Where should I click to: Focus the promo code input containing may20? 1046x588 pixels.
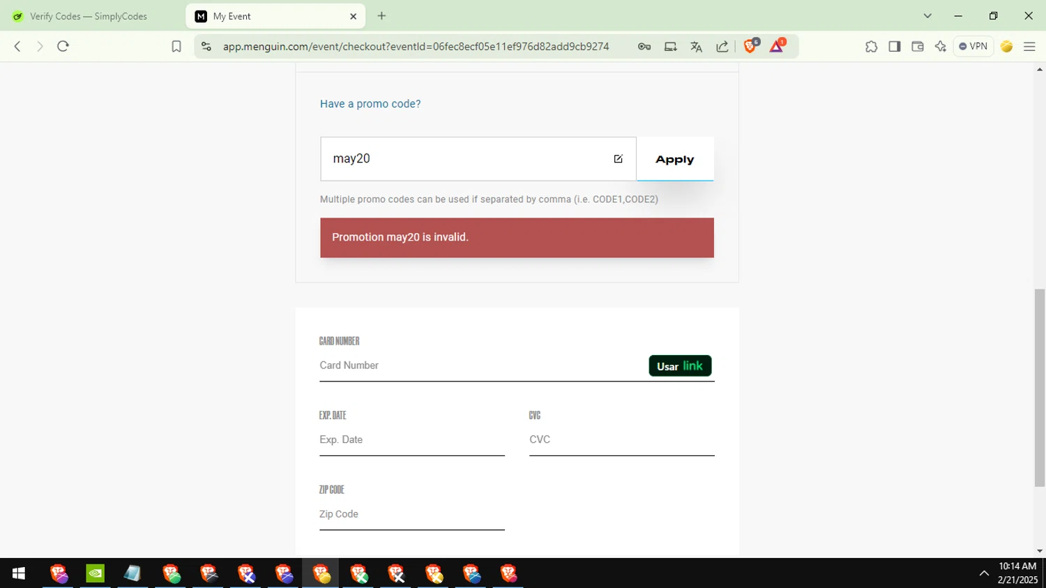pyautogui.click(x=478, y=159)
